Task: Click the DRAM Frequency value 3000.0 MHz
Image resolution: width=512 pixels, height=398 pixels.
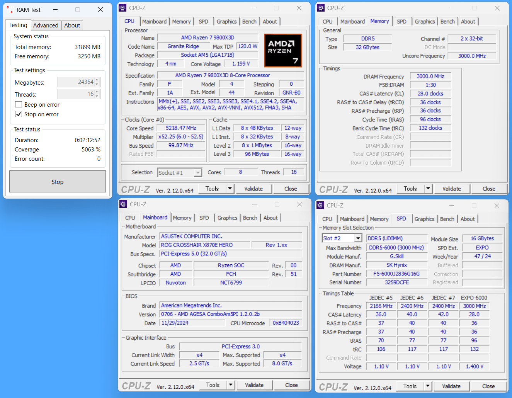Action: (x=430, y=77)
